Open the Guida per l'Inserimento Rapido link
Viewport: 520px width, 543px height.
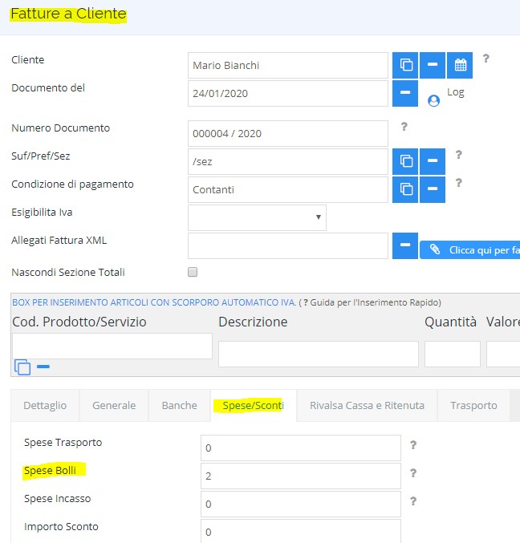pyautogui.click(x=372, y=302)
